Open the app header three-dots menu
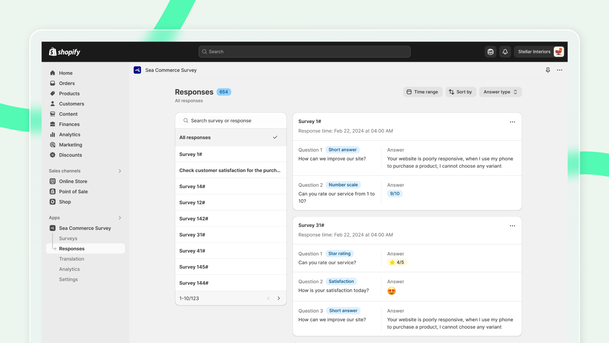The image size is (609, 343). pos(559,70)
